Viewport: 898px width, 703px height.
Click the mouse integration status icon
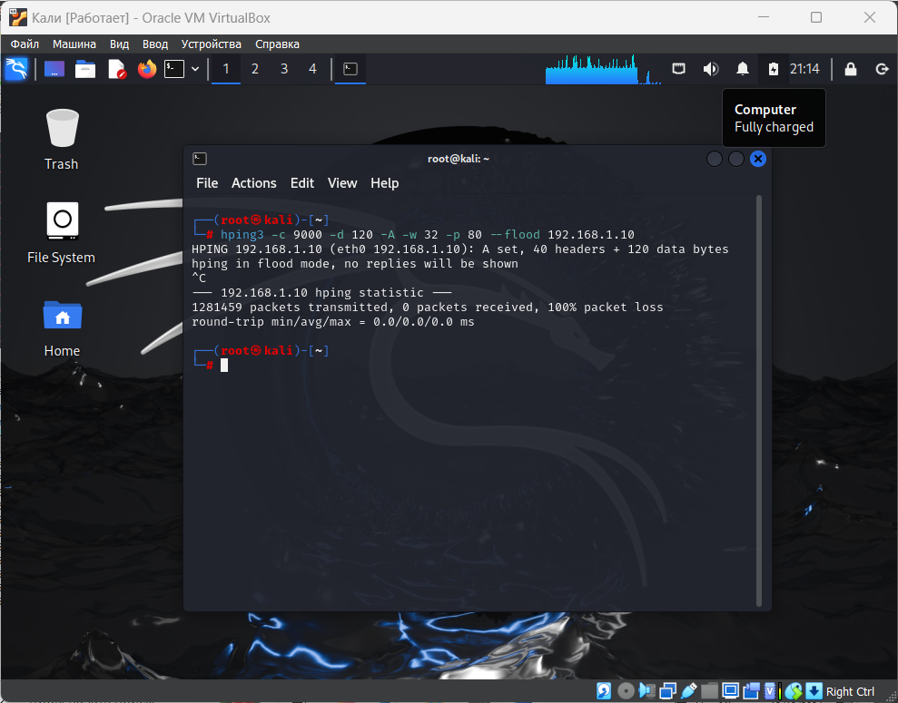[794, 691]
